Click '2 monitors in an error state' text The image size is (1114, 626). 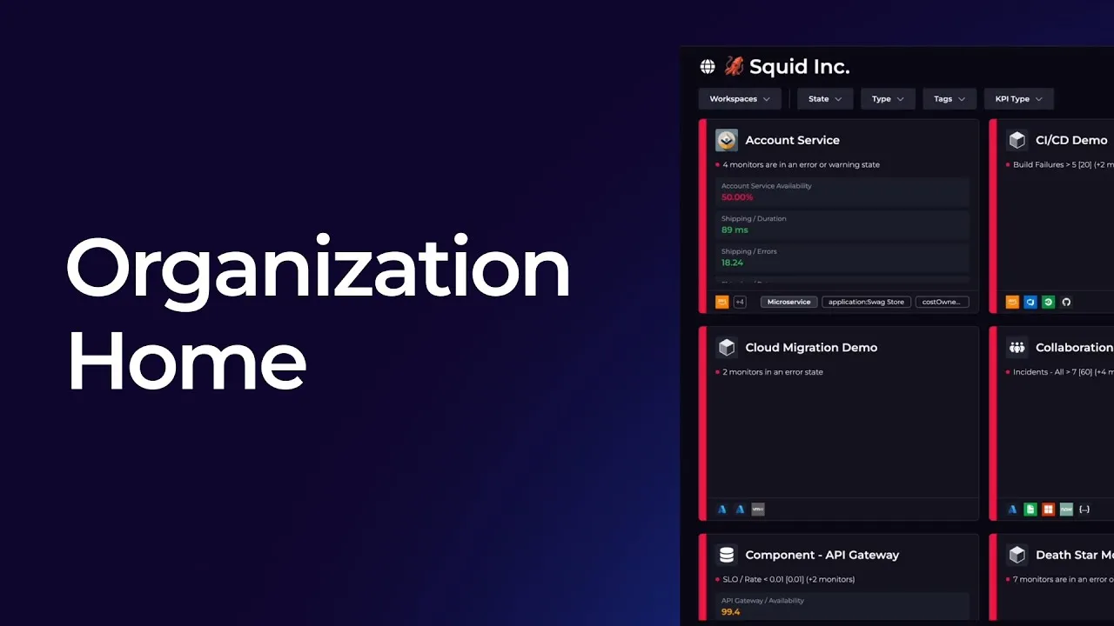[x=772, y=372]
